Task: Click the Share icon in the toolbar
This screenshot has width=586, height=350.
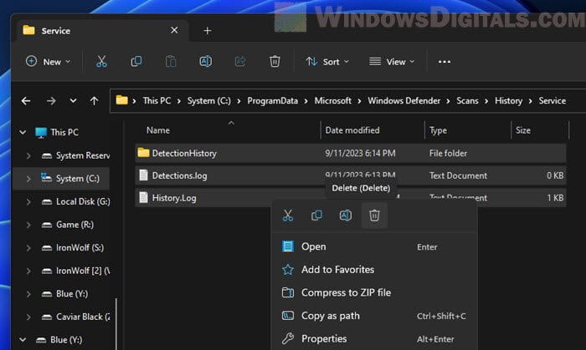Action: pos(240,62)
